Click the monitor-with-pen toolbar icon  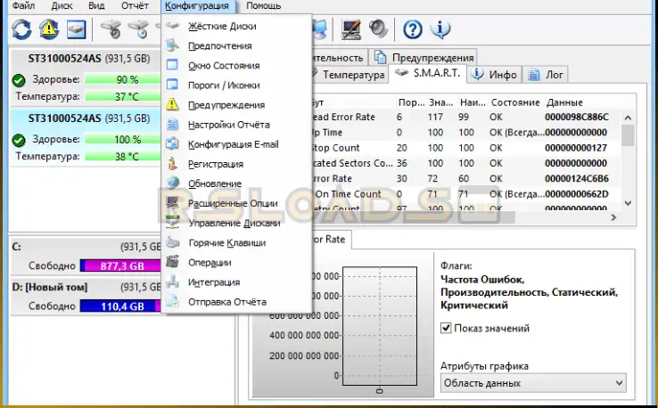350,29
